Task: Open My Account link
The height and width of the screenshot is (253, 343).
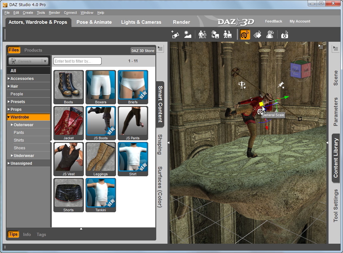Action: pyautogui.click(x=300, y=21)
